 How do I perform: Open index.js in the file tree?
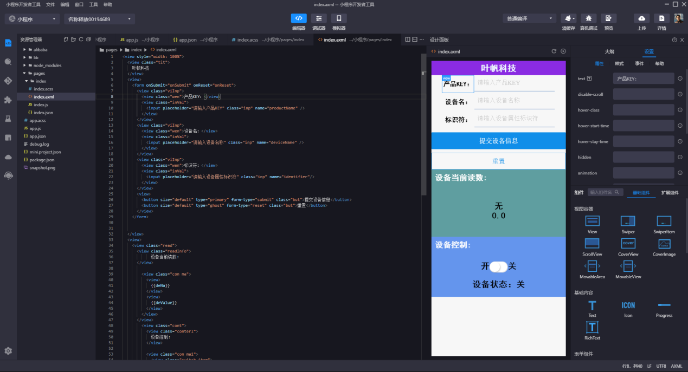(x=41, y=105)
